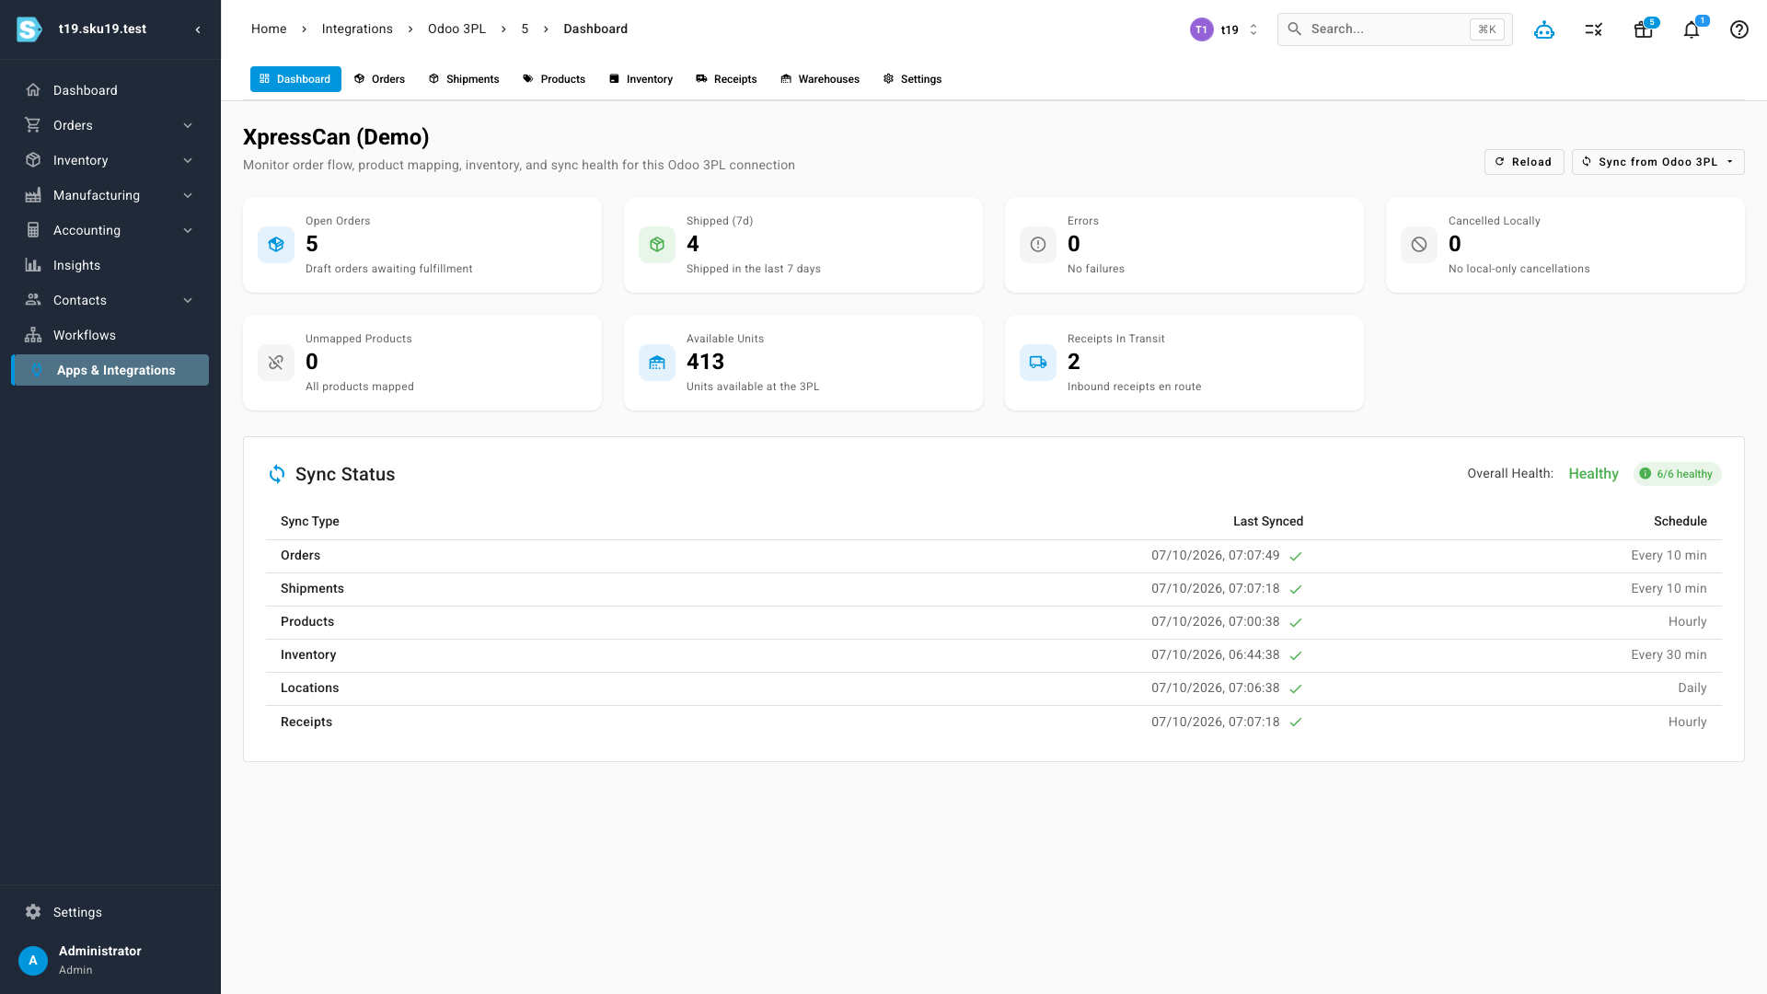The image size is (1767, 994).
Task: Click the Available Units value 413
Action: tap(705, 362)
